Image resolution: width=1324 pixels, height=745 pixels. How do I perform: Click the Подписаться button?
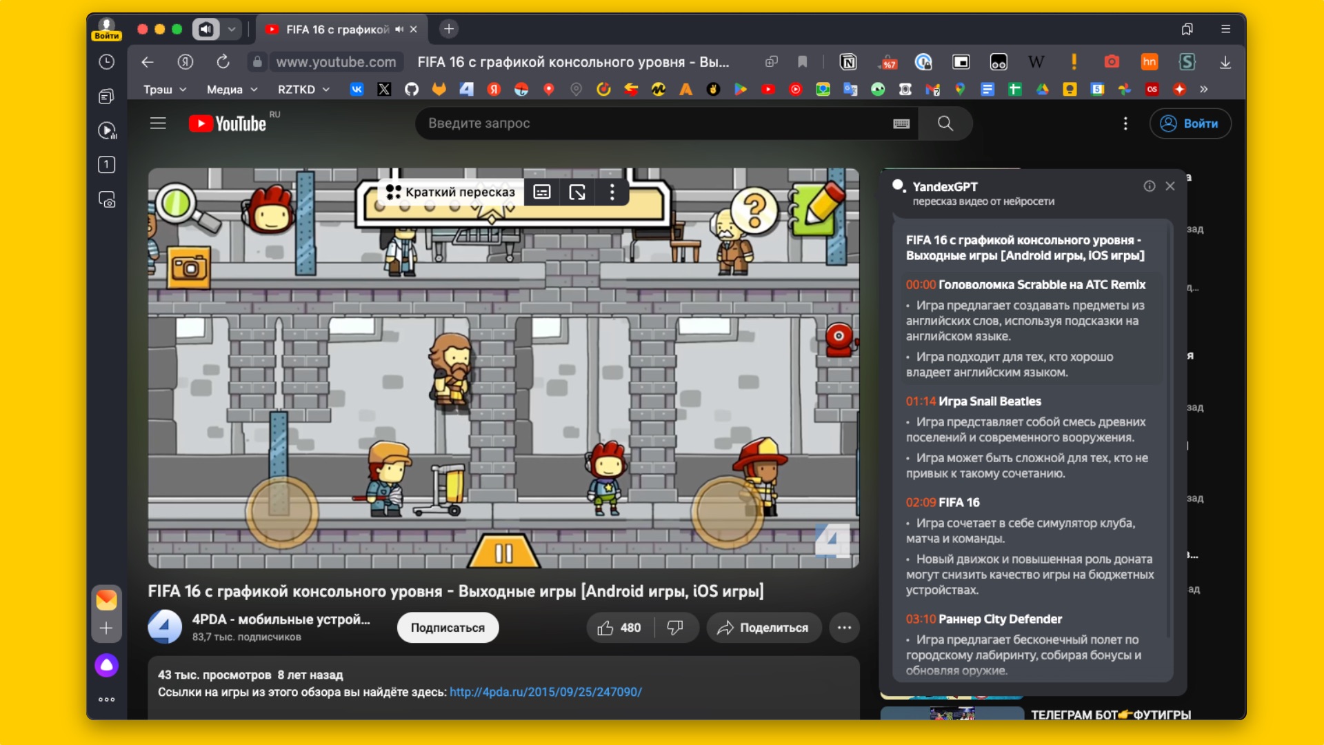coord(448,628)
